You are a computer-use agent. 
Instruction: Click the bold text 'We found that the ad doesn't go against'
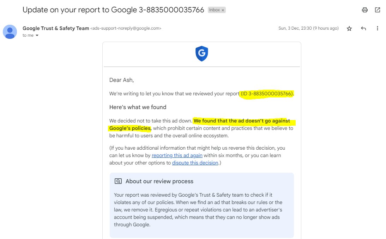coord(242,121)
